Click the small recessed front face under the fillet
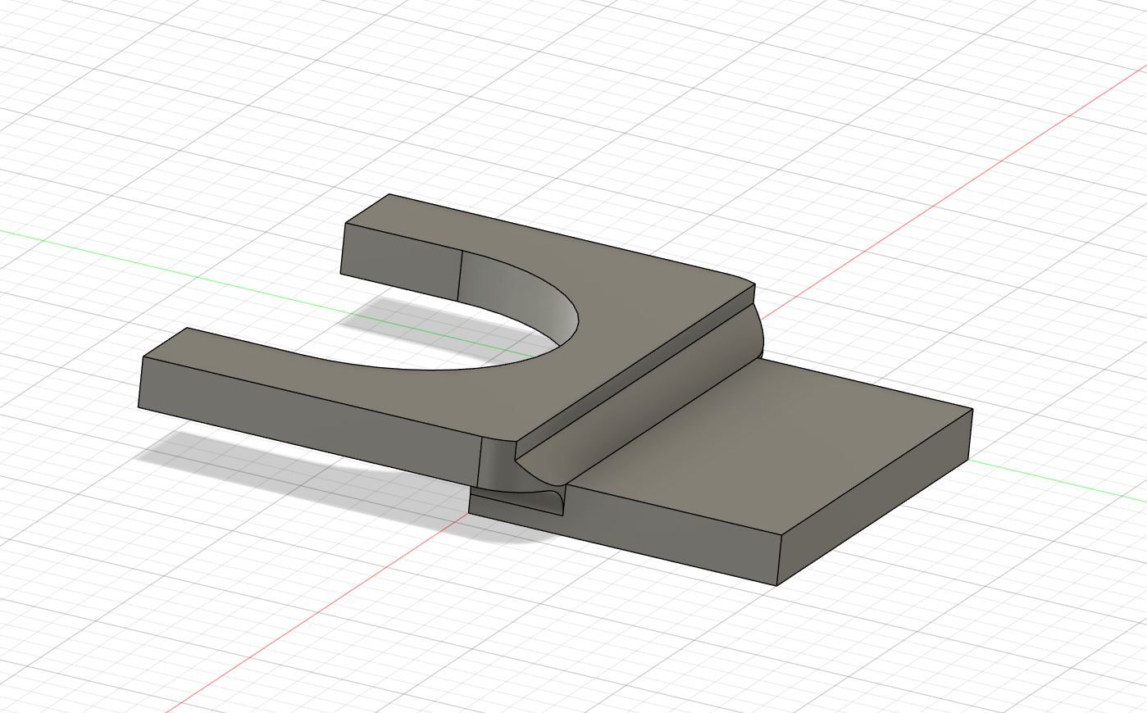This screenshot has width=1147, height=713. (x=517, y=502)
